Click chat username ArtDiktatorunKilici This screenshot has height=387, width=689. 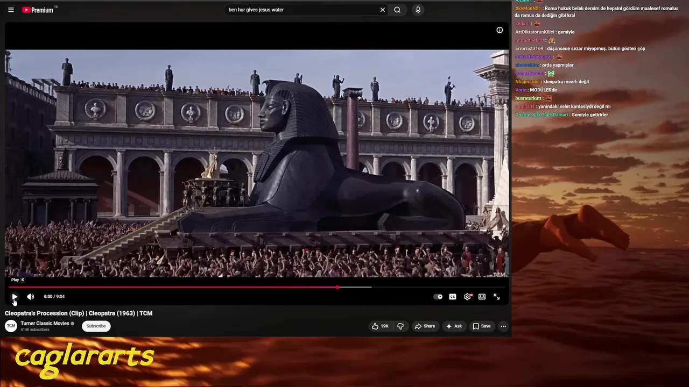click(535, 32)
